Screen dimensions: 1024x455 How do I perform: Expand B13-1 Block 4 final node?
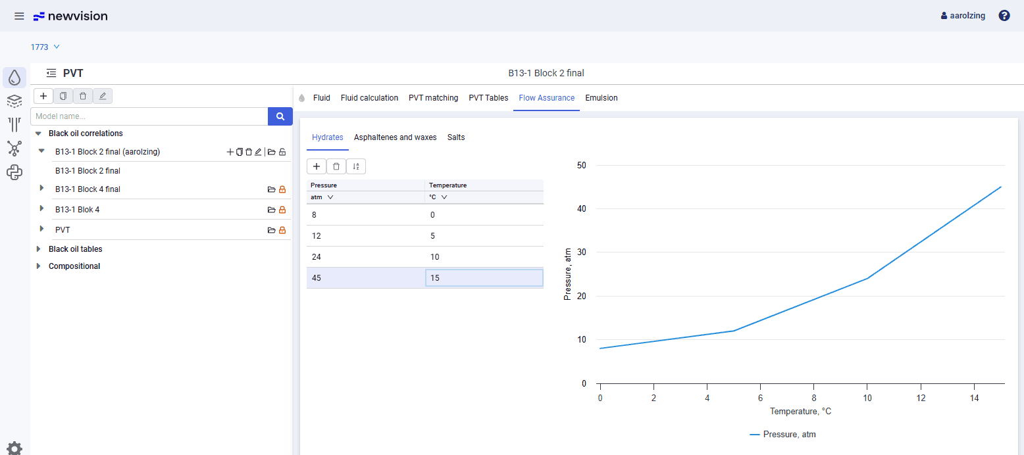41,188
